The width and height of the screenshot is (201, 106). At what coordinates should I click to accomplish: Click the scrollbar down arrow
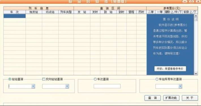point(196,73)
